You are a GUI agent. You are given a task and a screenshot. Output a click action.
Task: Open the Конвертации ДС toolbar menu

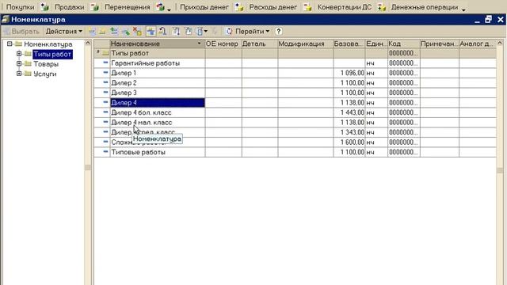tap(345, 7)
